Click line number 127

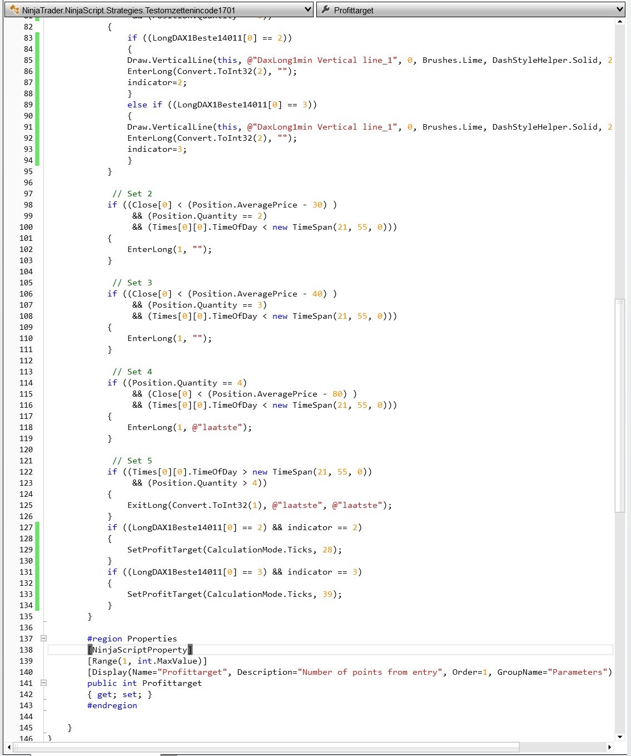pos(26,527)
